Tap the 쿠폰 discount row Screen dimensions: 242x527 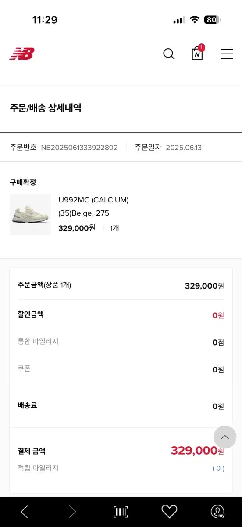coord(121,369)
